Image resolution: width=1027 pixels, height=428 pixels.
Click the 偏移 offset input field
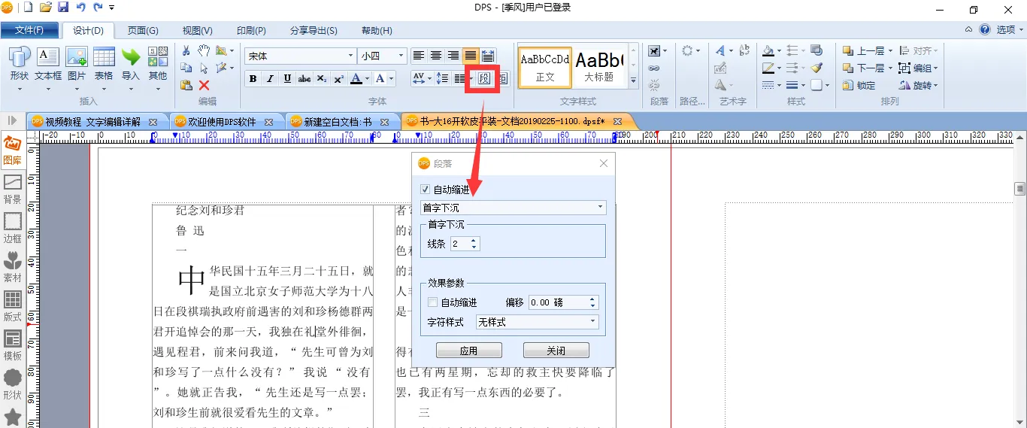coord(558,302)
